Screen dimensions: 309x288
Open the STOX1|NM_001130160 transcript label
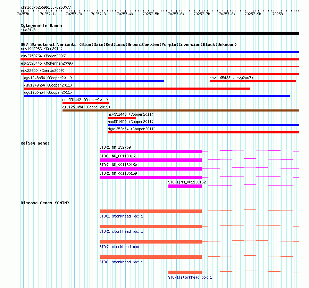click(118, 165)
